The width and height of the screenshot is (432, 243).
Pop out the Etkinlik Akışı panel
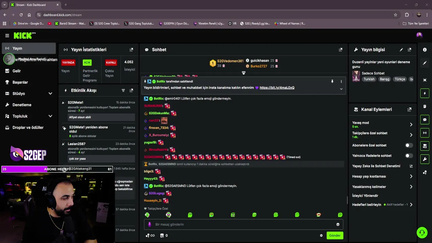[131, 90]
